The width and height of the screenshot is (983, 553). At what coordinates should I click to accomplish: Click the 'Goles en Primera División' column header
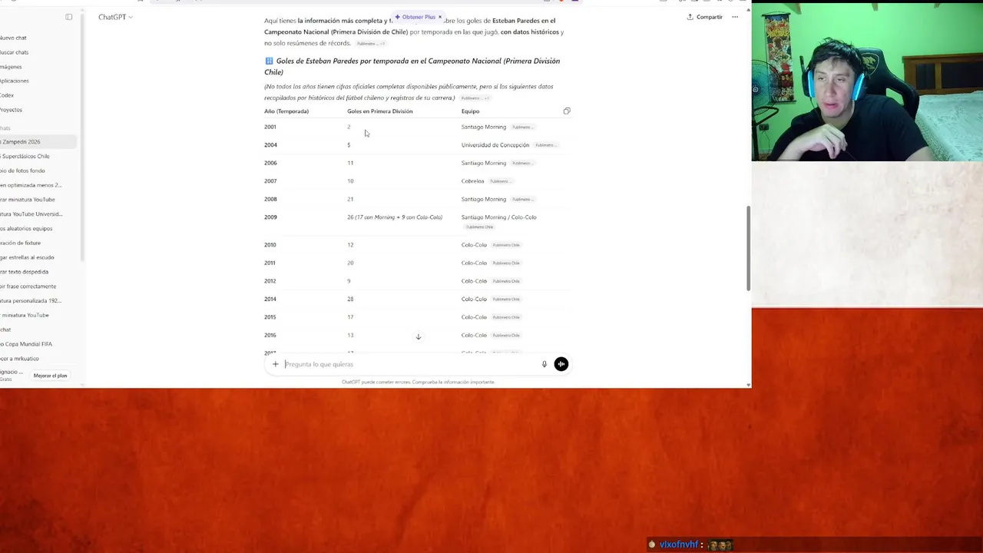coord(379,111)
